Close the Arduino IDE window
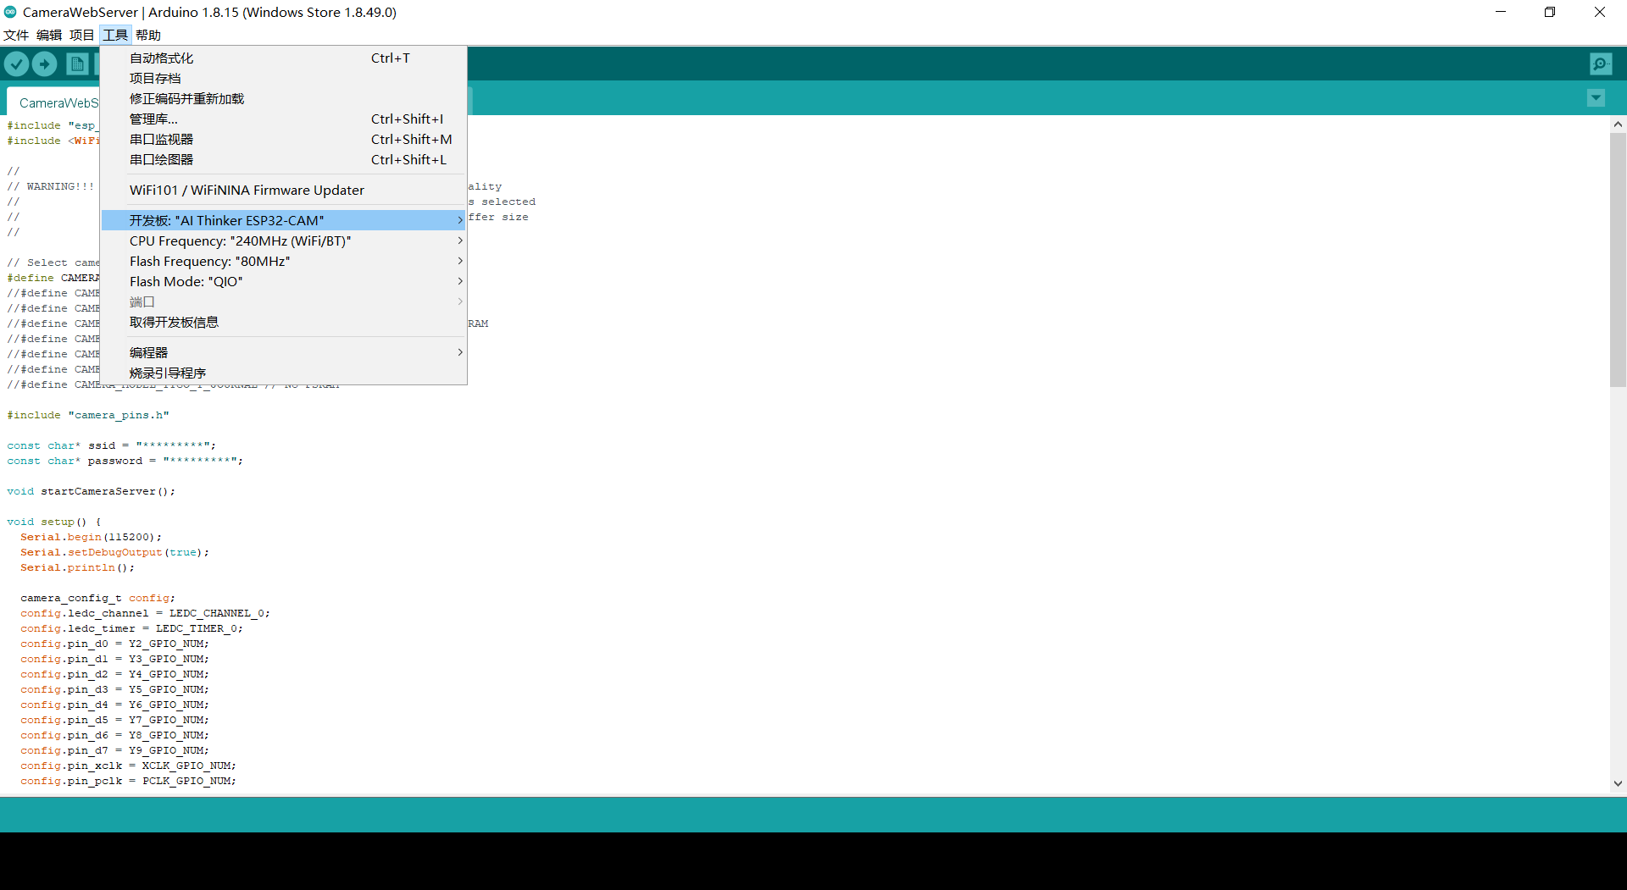 (1600, 12)
